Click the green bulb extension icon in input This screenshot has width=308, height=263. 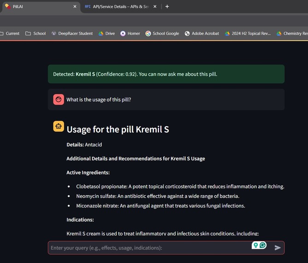coord(256,245)
